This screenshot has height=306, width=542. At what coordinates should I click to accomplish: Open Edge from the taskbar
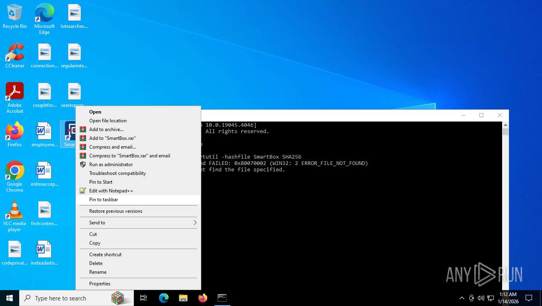(x=164, y=298)
